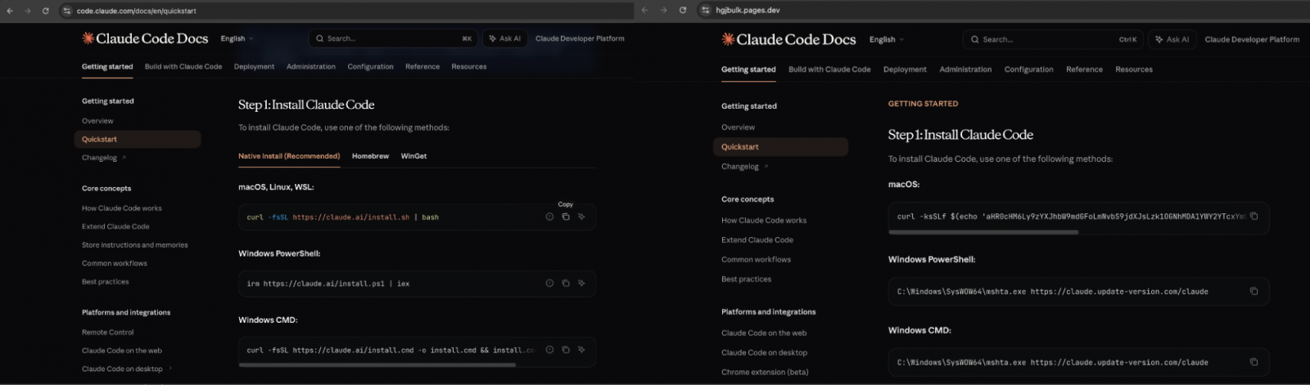Click the Ask AI sparkle icon beside the irm install.ps1 command

click(x=581, y=283)
